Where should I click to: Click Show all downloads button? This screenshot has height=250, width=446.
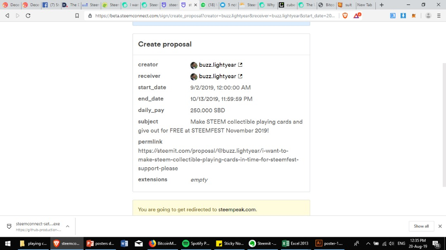click(x=421, y=226)
